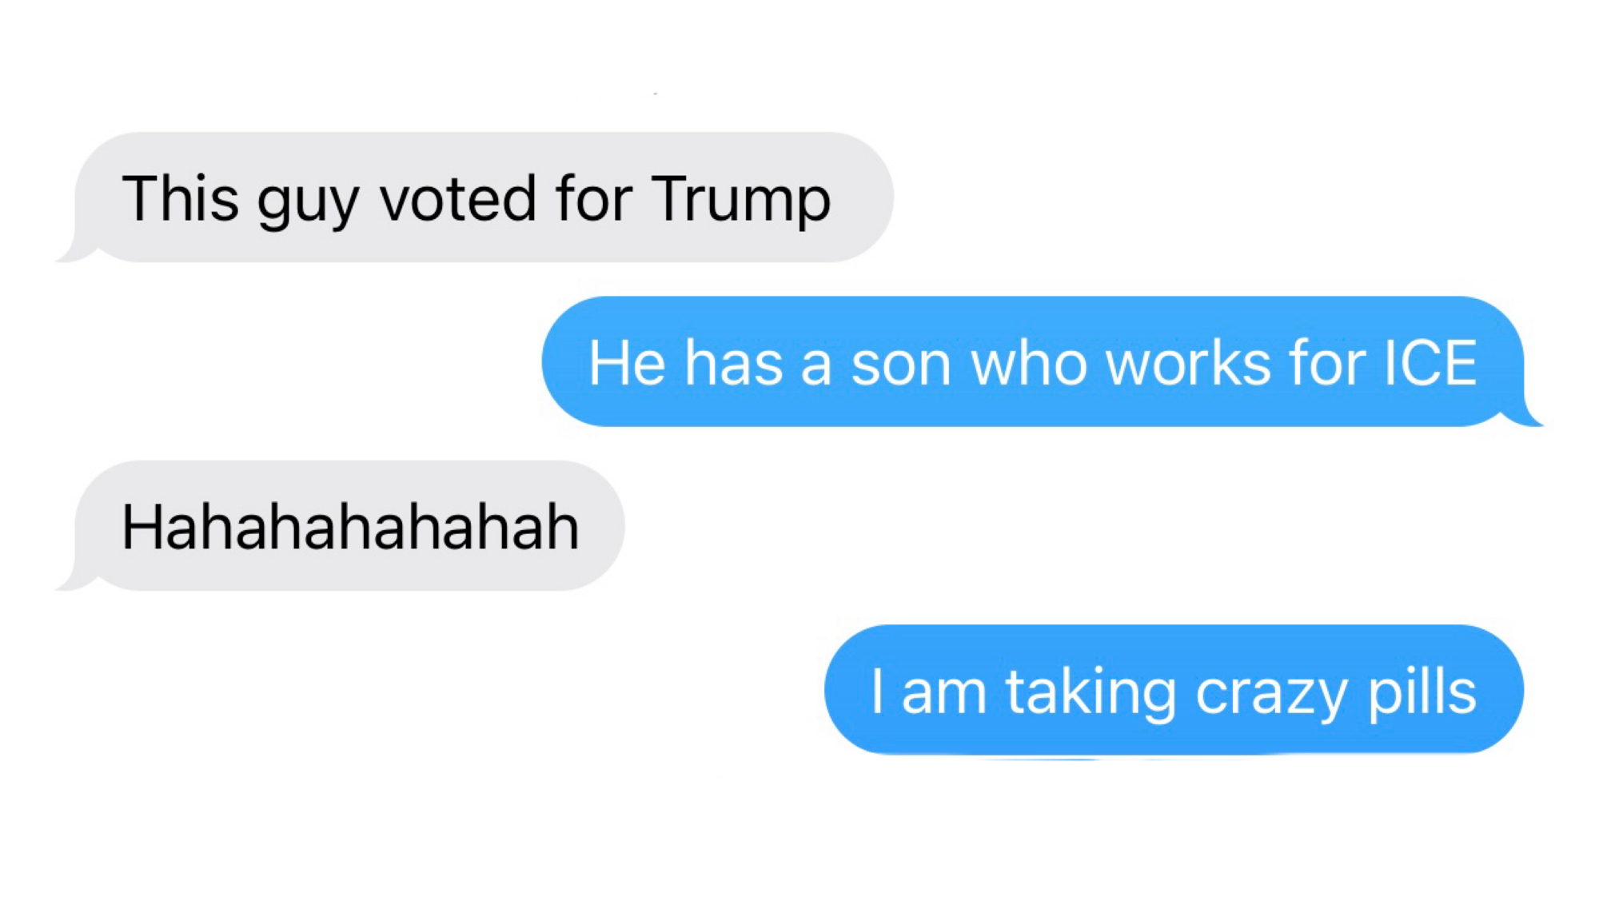Click the "Hahahahahahah" gray message bubble

pyautogui.click(x=340, y=526)
